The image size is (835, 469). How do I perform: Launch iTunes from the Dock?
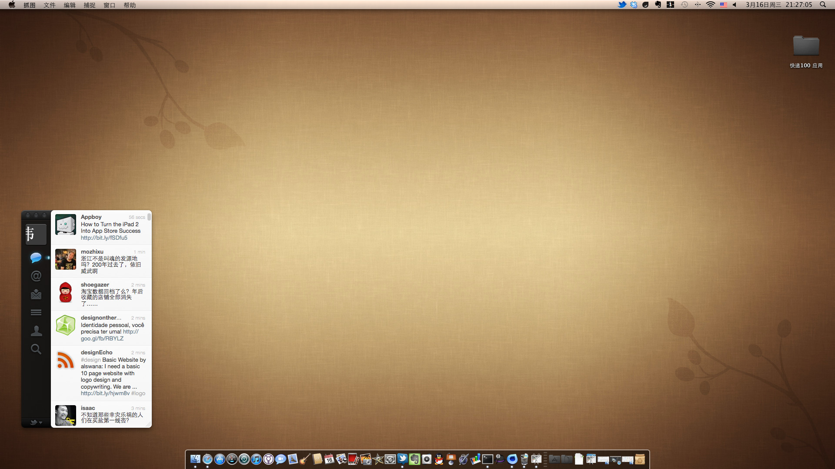click(256, 459)
